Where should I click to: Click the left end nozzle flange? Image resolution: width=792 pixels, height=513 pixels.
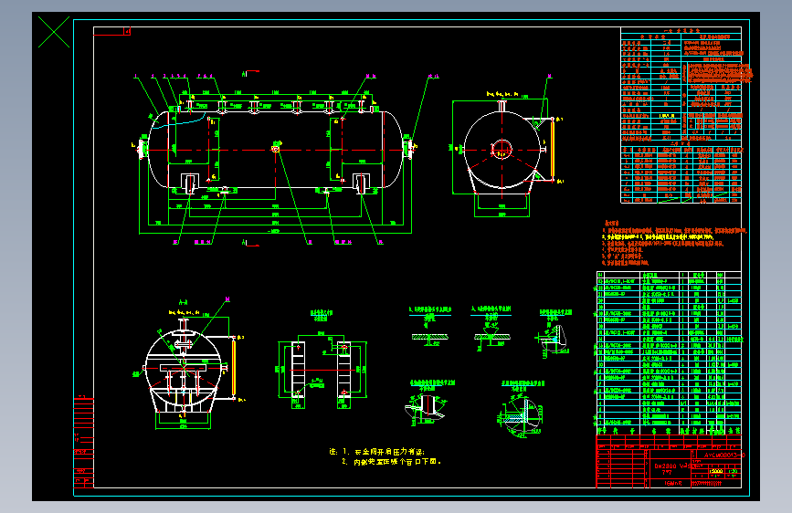[x=141, y=149]
